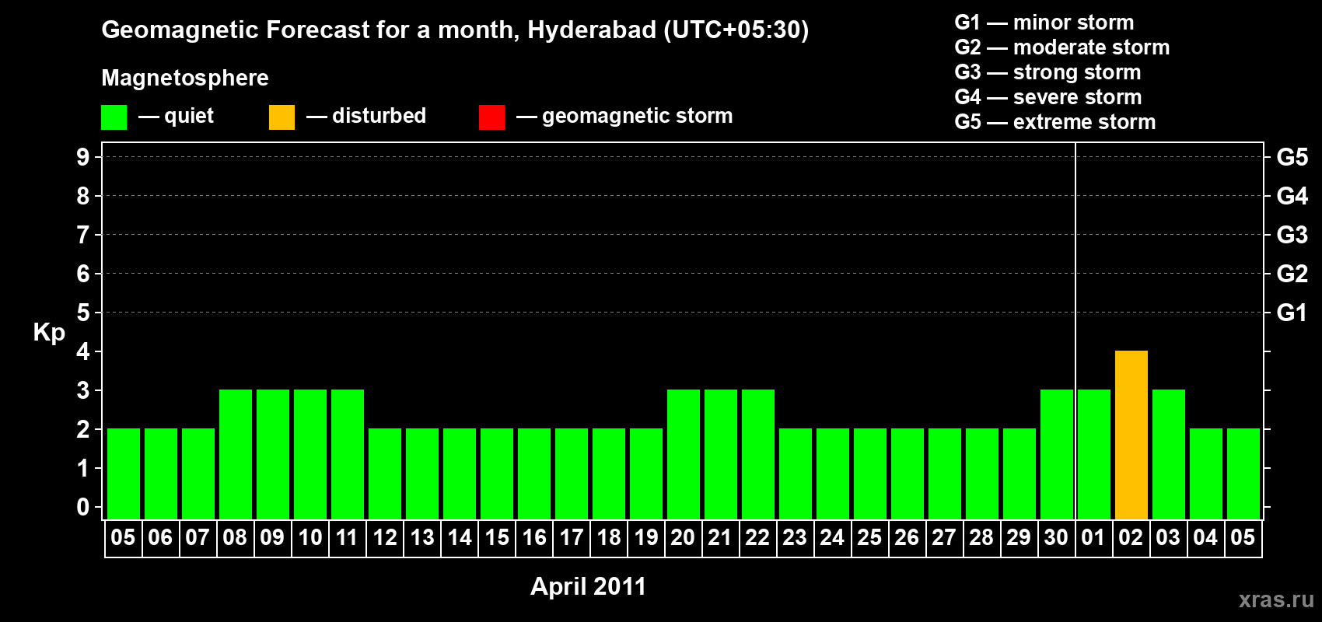The width and height of the screenshot is (1322, 622).
Task: Select the green bar for April 08
Action: [236, 454]
